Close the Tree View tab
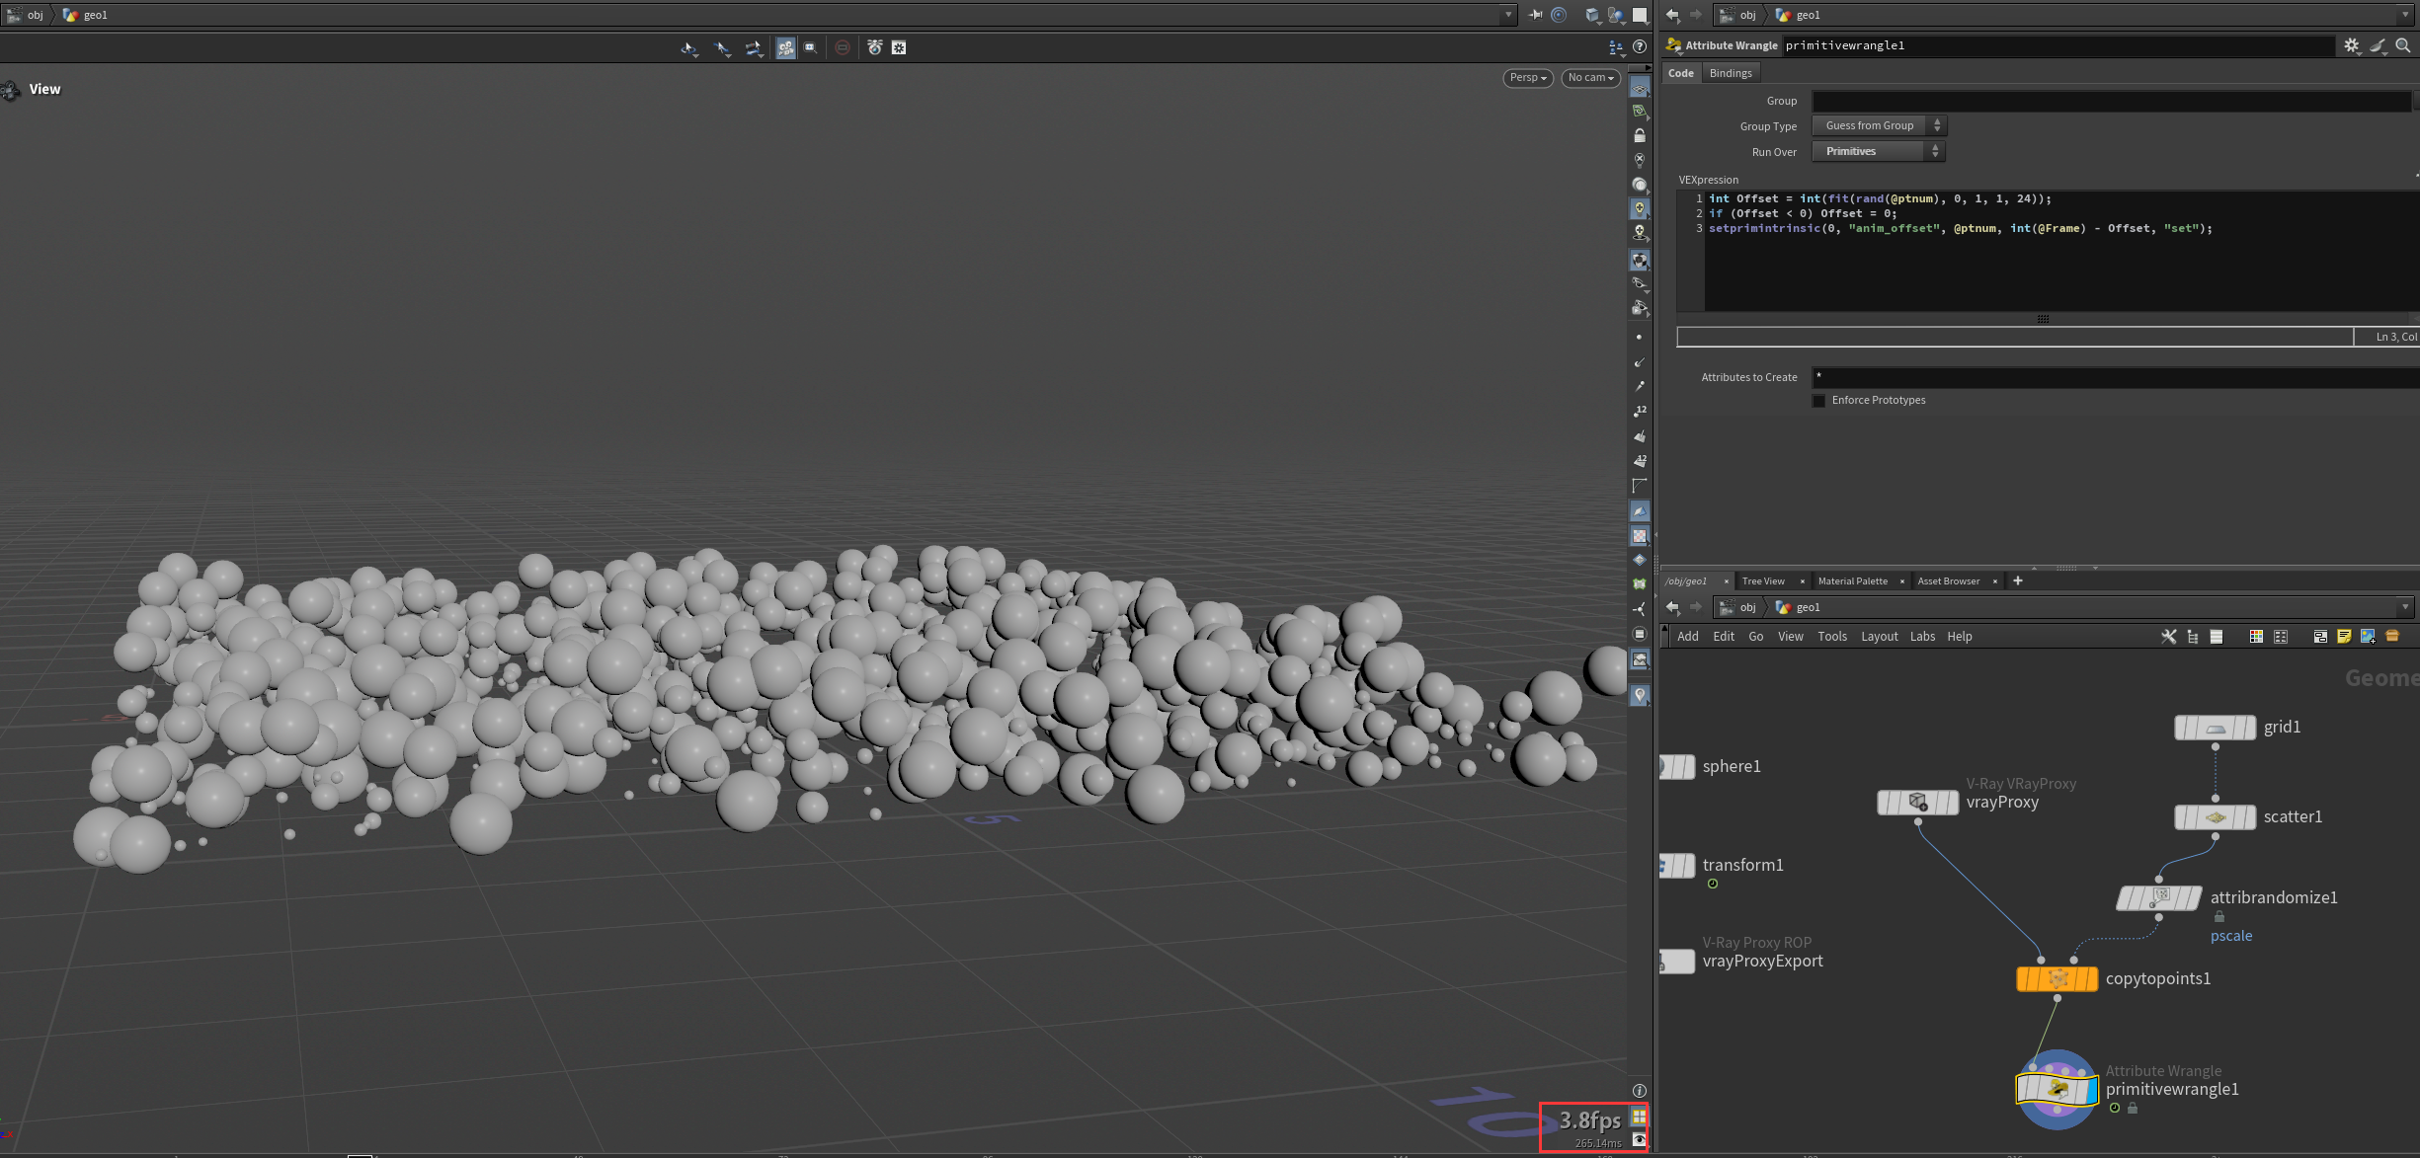The height and width of the screenshot is (1158, 2420). coord(1803,581)
